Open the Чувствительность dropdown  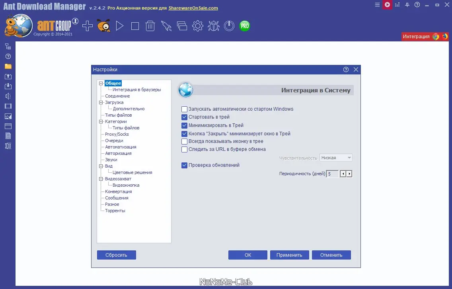click(335, 158)
